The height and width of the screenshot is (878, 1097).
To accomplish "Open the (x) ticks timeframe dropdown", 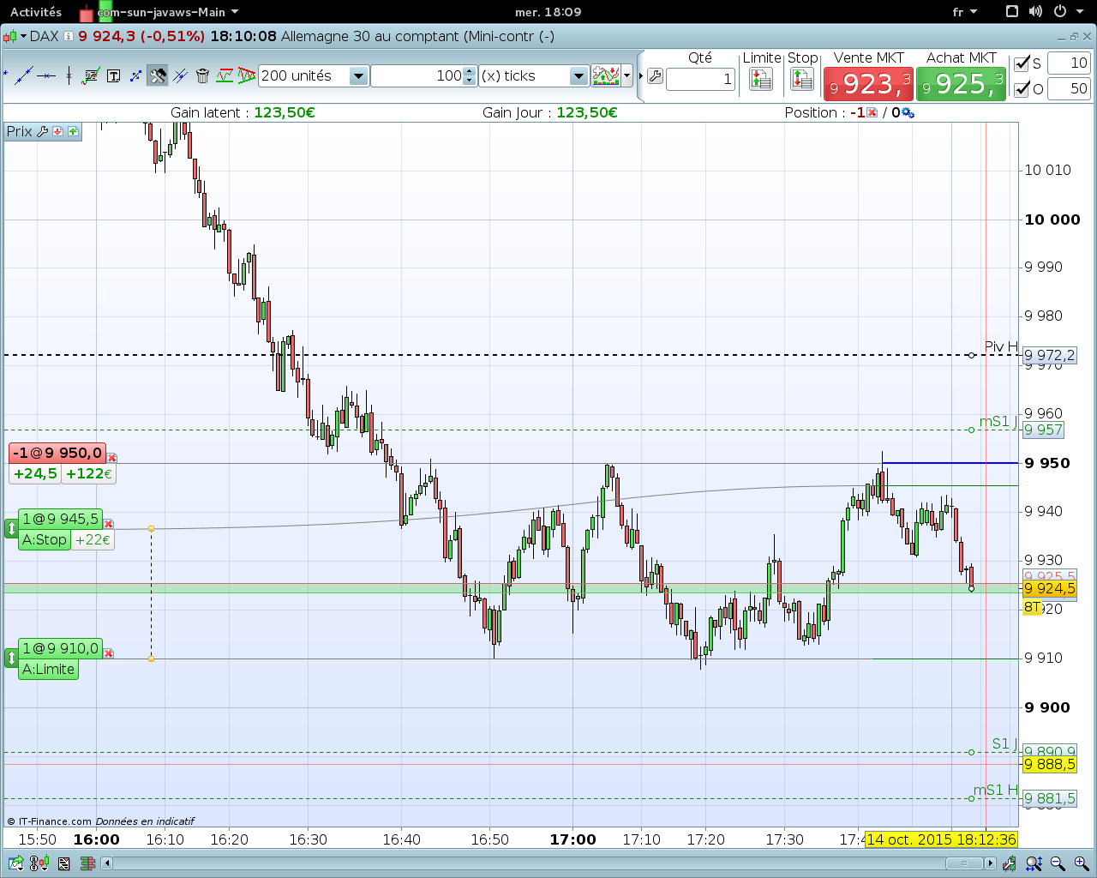I will pyautogui.click(x=579, y=76).
